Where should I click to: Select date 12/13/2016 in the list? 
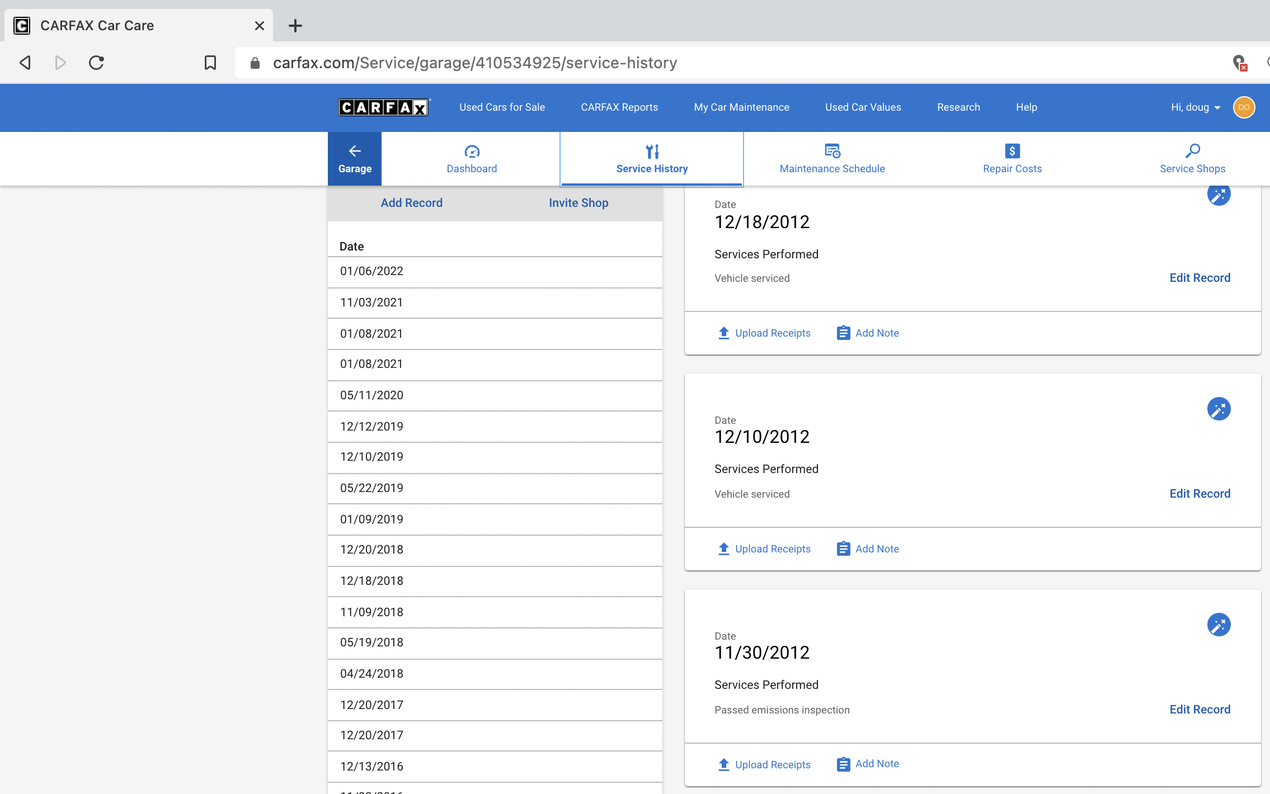(x=495, y=767)
